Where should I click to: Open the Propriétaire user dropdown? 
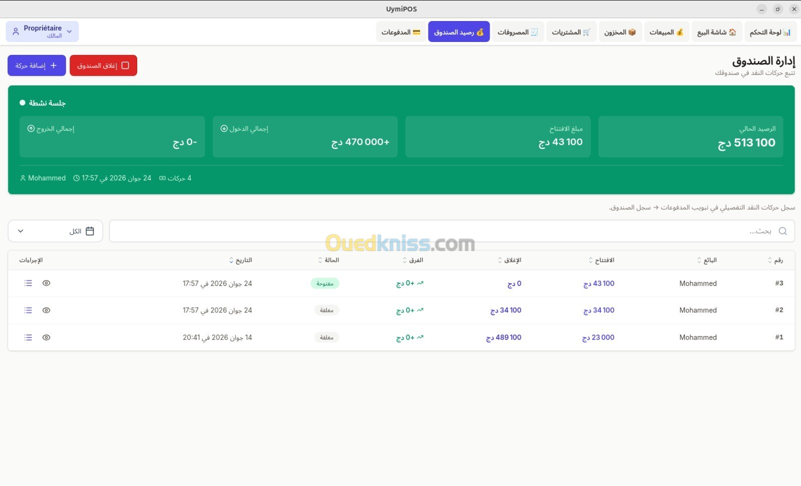[x=42, y=31]
